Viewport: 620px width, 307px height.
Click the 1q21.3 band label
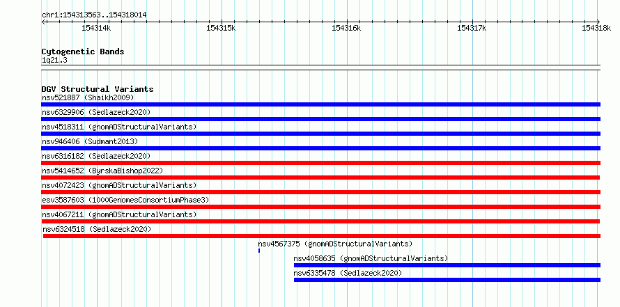click(x=54, y=60)
